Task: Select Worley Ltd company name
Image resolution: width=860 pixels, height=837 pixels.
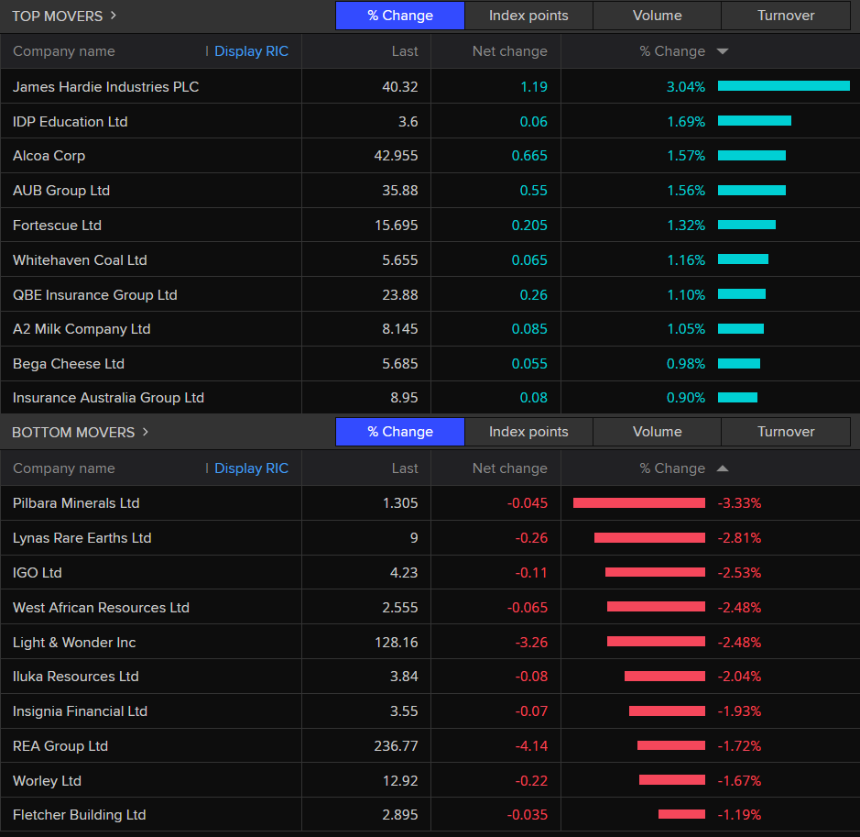Action: point(48,780)
